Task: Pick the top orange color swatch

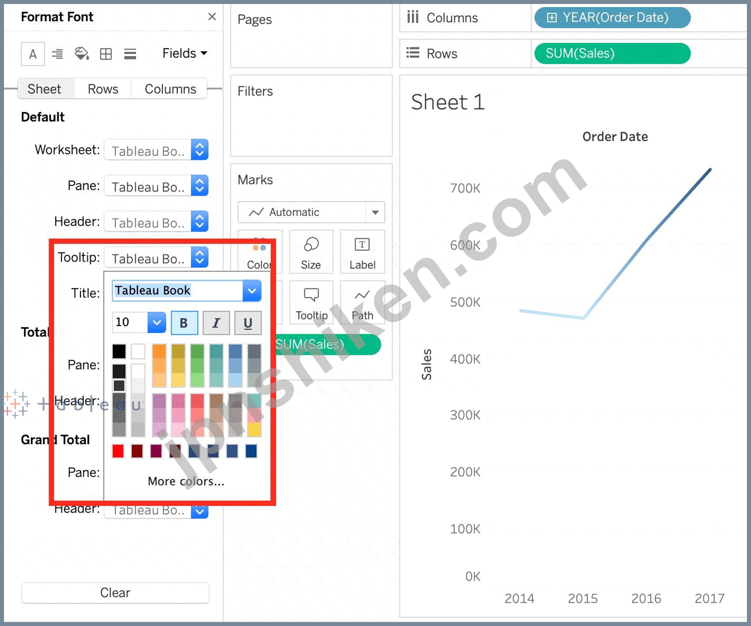Action: (x=159, y=352)
